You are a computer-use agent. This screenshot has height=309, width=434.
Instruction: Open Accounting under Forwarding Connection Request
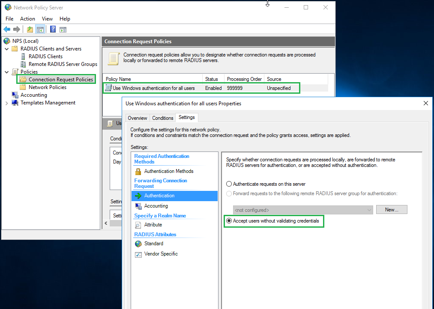coord(156,206)
